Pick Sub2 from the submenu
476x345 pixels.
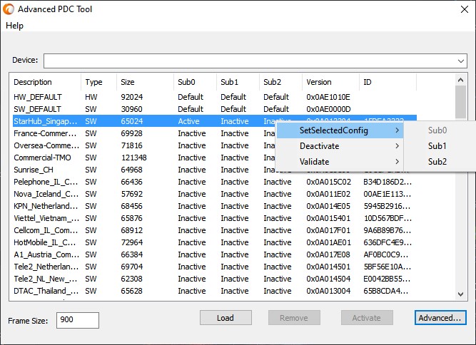[437, 162]
